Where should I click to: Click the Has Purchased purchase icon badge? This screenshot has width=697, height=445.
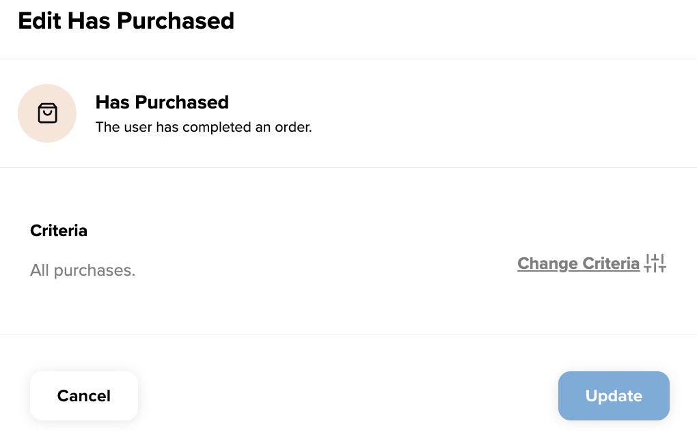coord(47,113)
